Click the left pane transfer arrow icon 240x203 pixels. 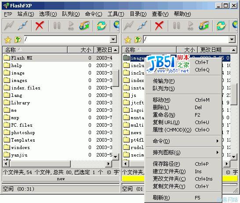[x=84, y=25]
